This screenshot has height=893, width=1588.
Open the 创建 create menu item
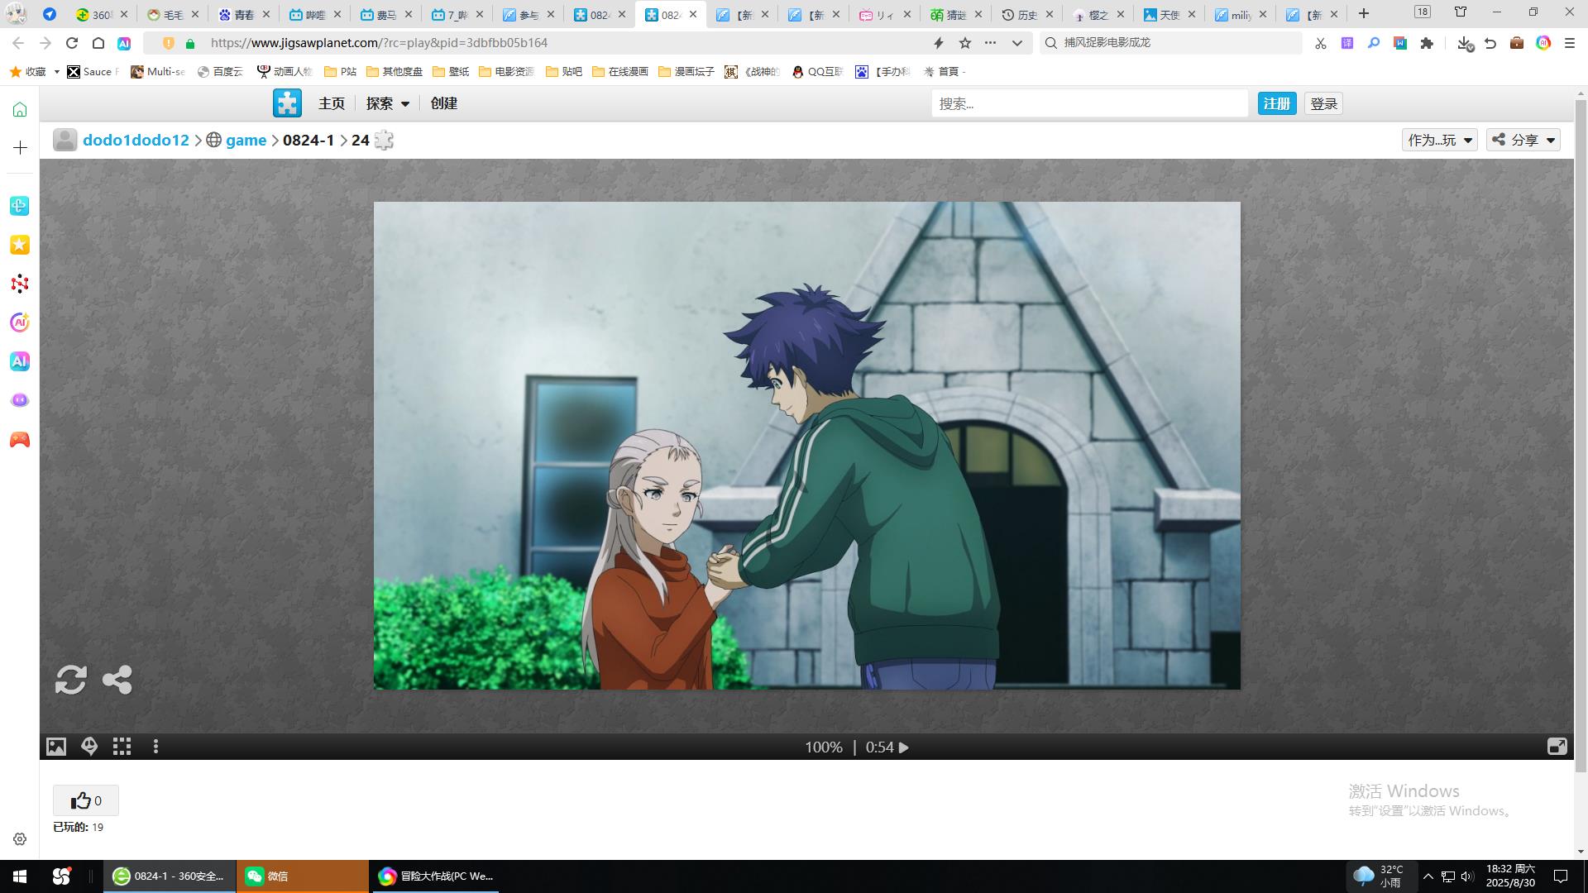click(444, 103)
